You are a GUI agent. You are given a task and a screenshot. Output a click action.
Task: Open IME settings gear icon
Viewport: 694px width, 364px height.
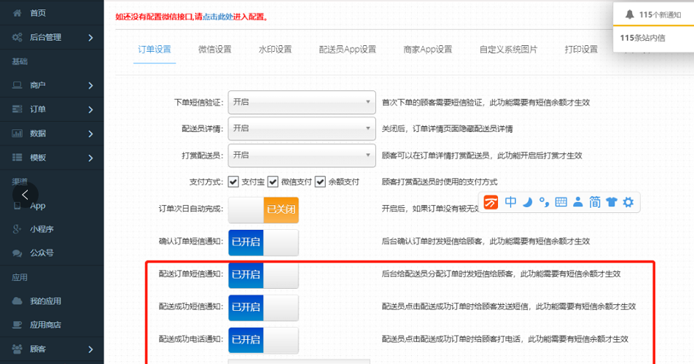click(x=628, y=202)
